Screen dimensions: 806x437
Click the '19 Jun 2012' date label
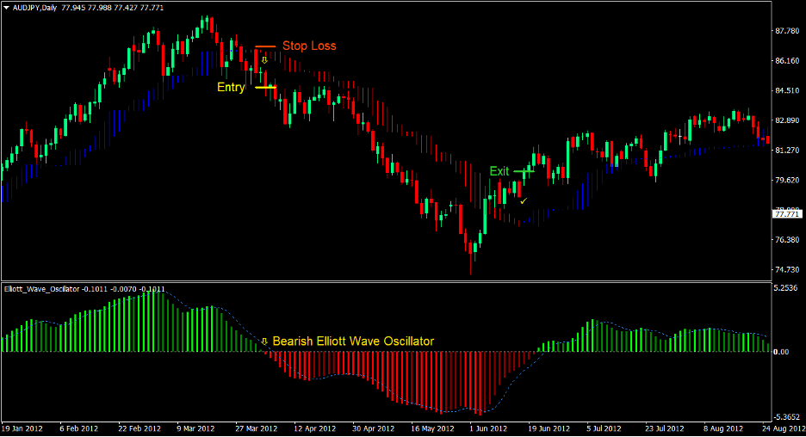[x=549, y=428]
